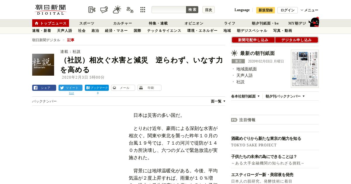Screen dimensions: 351x184
Task: Open 地域面紙面 link in sidebar
Action: (x=247, y=69)
